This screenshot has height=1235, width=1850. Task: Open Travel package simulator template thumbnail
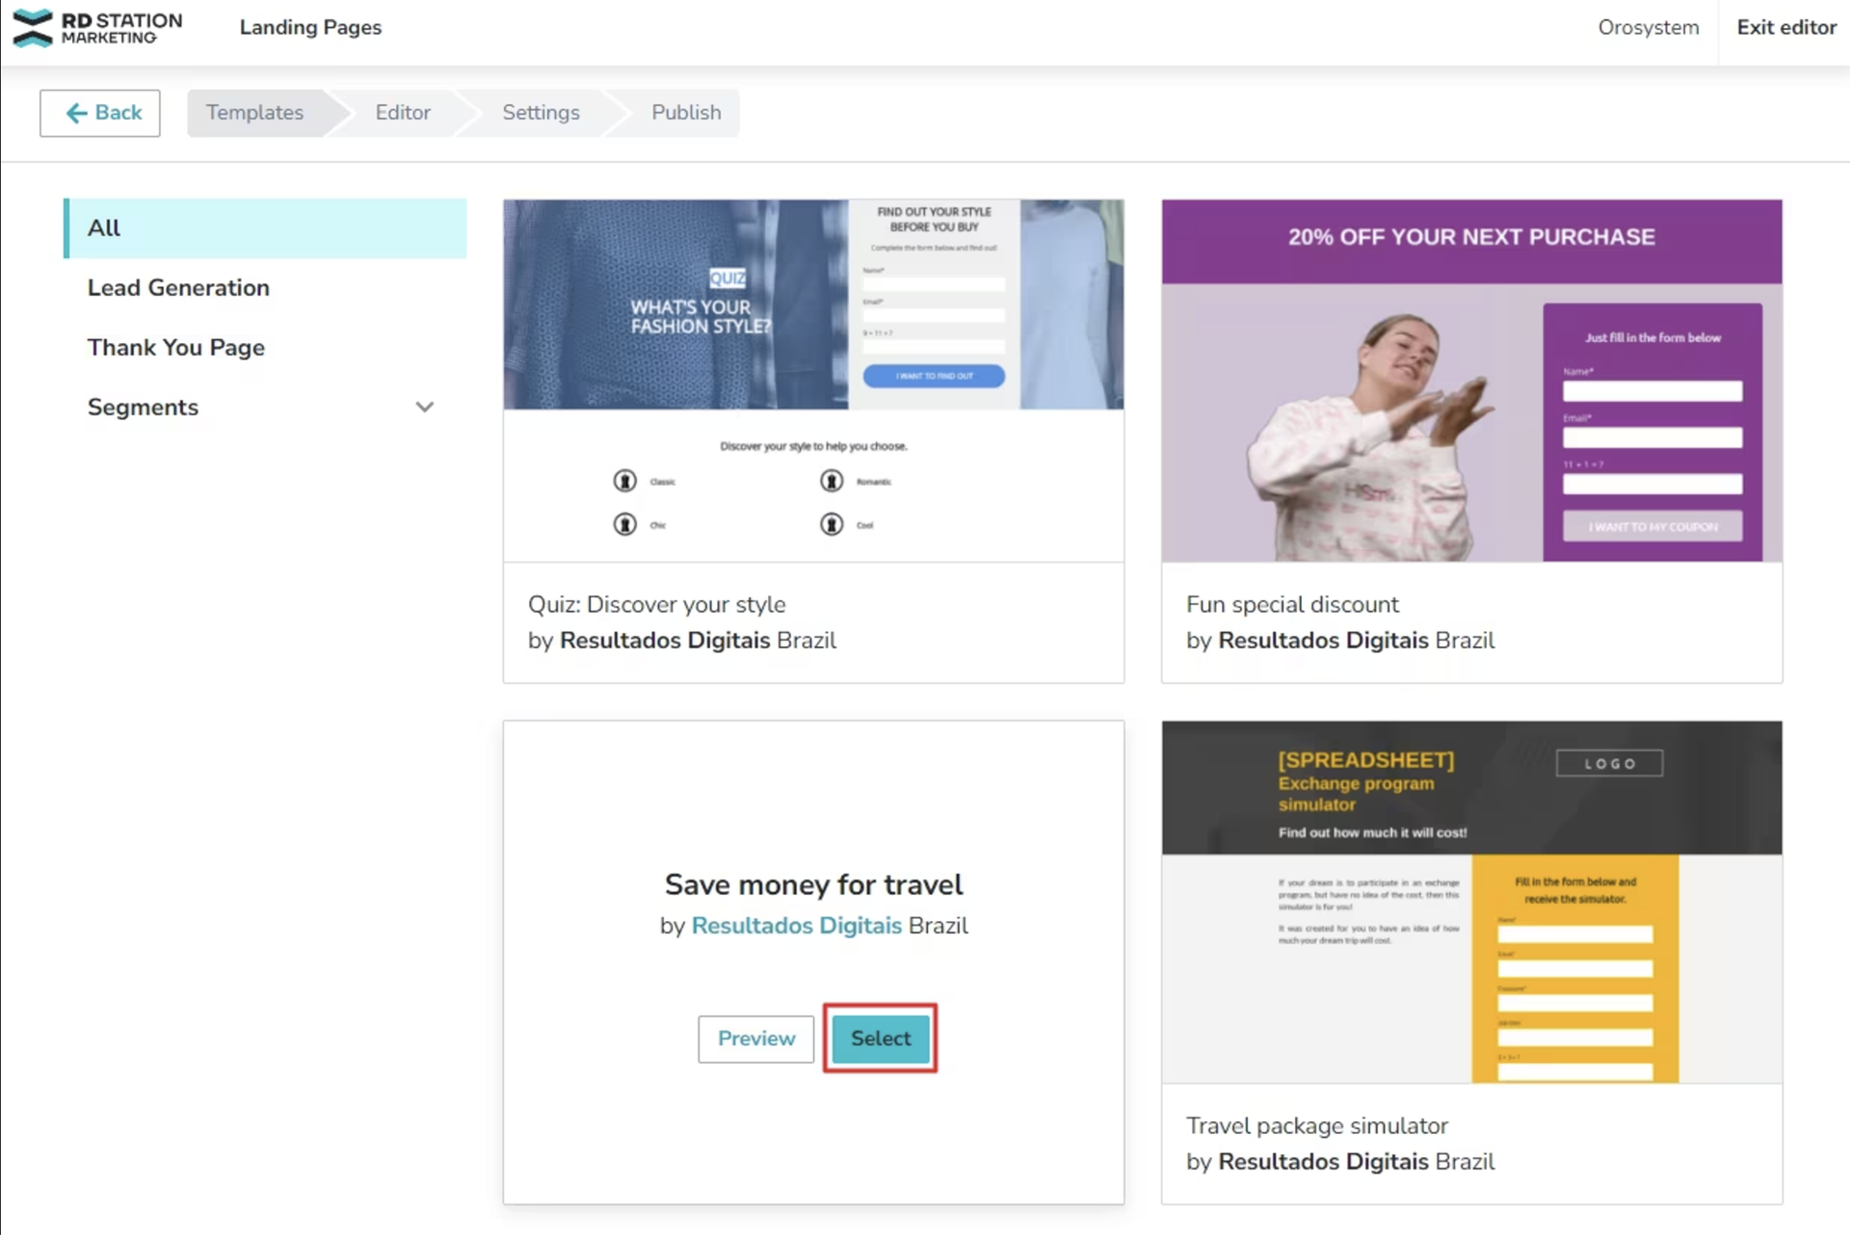click(x=1471, y=902)
